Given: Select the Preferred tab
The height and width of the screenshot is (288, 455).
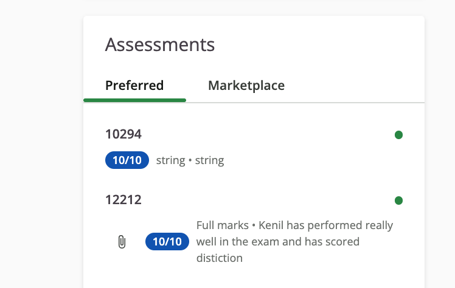Looking at the screenshot, I should click(x=134, y=86).
